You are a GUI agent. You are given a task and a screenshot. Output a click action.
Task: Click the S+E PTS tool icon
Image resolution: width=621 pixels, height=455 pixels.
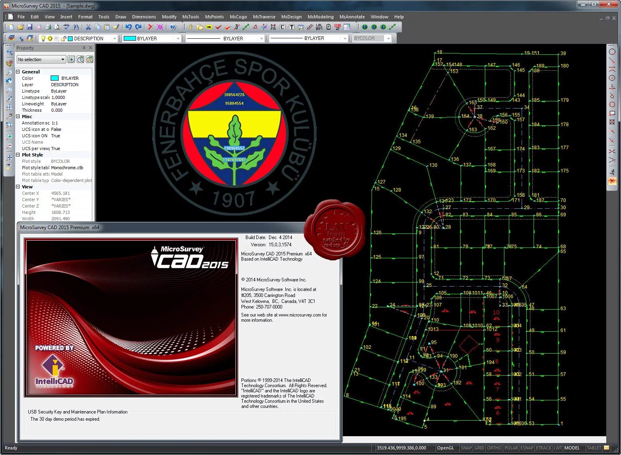click(x=273, y=27)
